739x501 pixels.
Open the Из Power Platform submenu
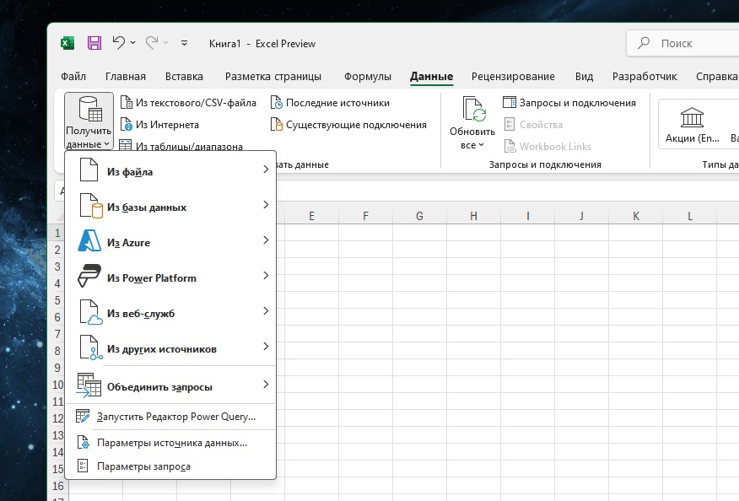170,276
